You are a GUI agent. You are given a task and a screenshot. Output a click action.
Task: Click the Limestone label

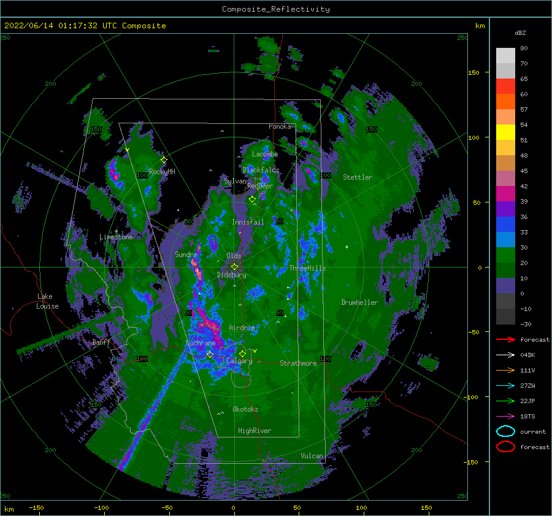[x=116, y=237]
